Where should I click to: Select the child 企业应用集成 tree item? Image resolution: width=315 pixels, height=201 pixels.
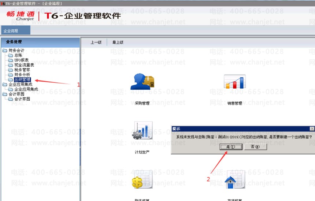(x=26, y=89)
